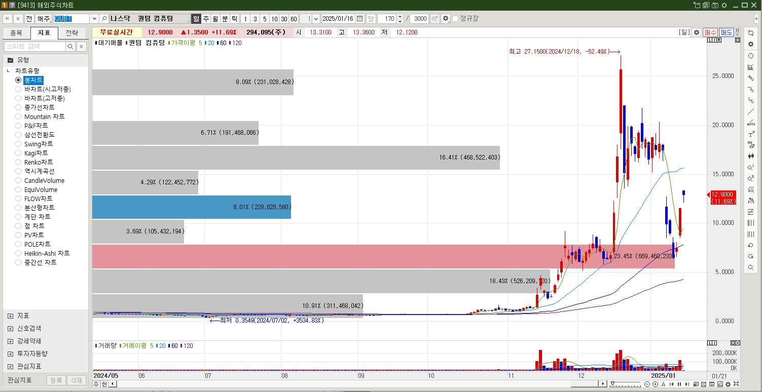Click the R button above price axis
The height and width of the screenshot is (392, 762).
point(719,40)
